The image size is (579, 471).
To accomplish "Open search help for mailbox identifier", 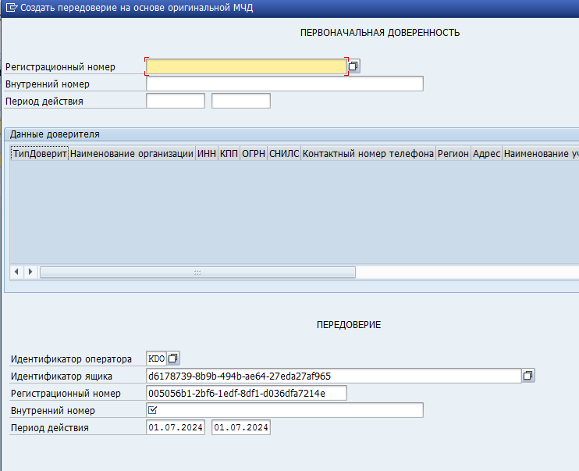I will 528,376.
